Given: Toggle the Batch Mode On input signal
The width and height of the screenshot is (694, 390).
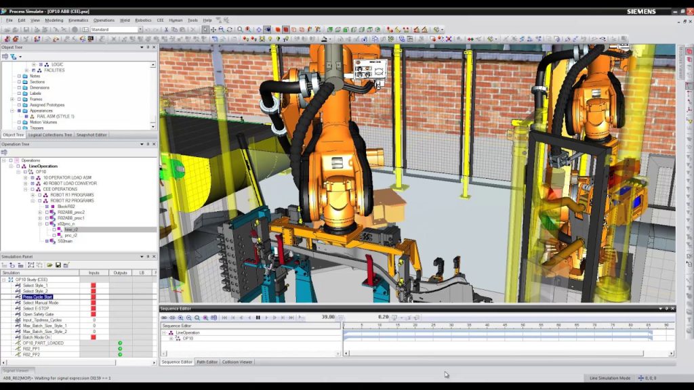Looking at the screenshot, I should (x=92, y=337).
